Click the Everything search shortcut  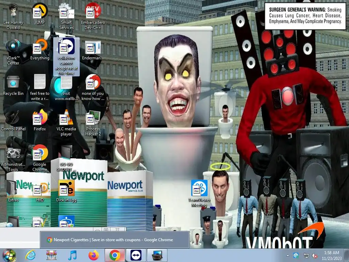[x=40, y=49]
